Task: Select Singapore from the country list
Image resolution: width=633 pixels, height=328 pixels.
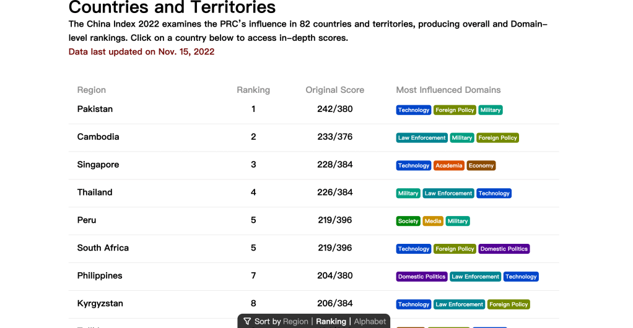Action: (x=98, y=165)
